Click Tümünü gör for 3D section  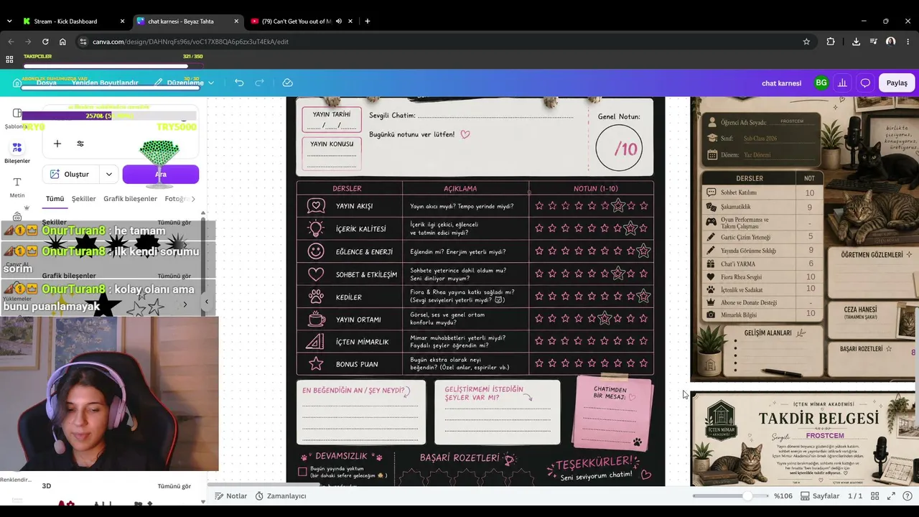tap(174, 486)
